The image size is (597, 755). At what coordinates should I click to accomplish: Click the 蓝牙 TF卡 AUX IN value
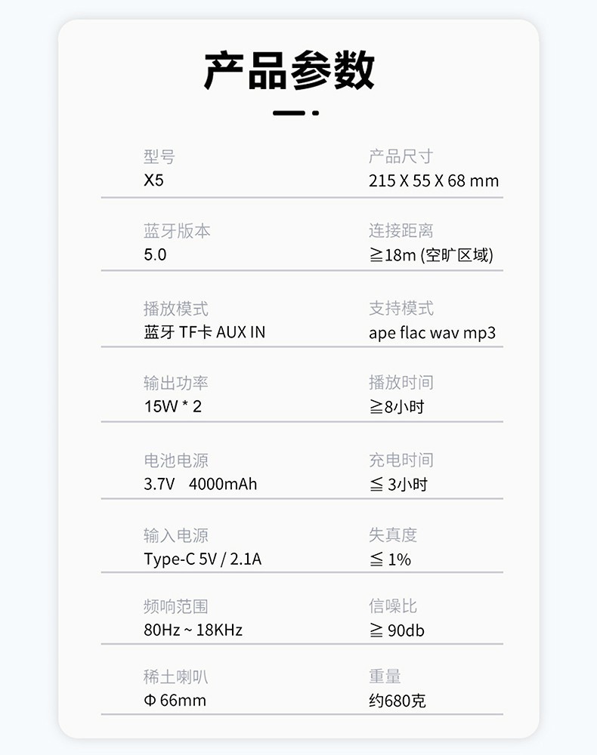pos(204,332)
